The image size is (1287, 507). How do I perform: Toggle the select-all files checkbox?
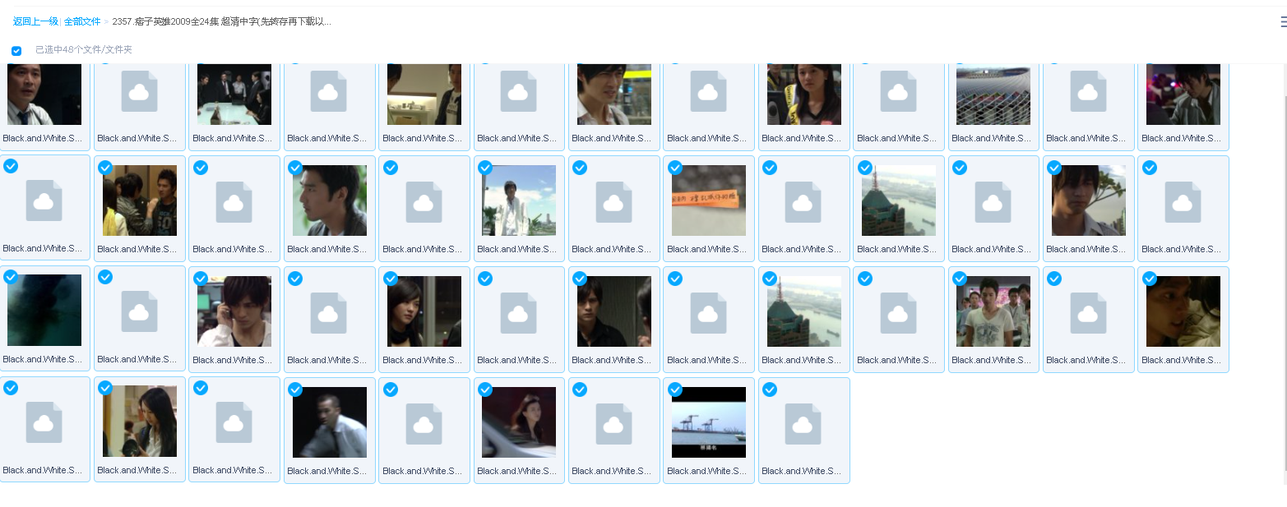[x=16, y=51]
